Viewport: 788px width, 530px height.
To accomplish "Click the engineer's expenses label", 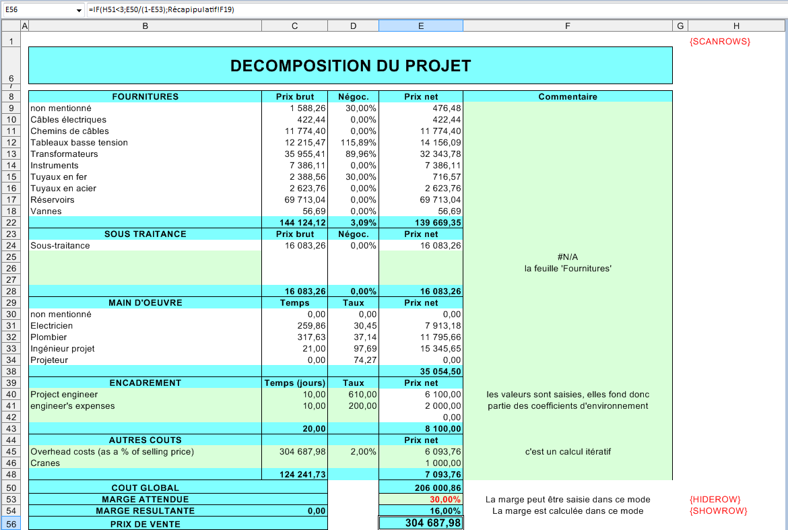I will point(72,406).
